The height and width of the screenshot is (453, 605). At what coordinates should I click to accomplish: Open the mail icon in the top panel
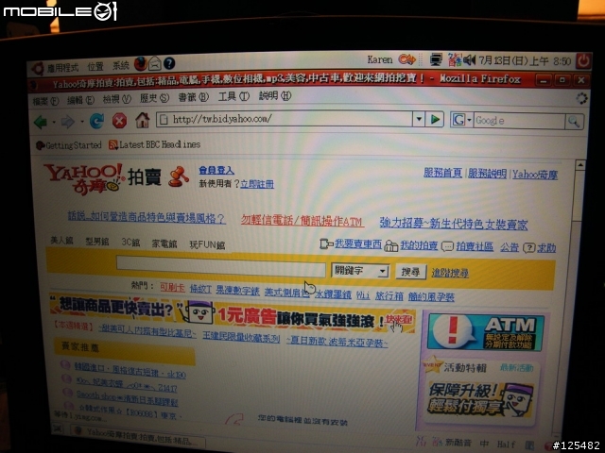click(154, 63)
